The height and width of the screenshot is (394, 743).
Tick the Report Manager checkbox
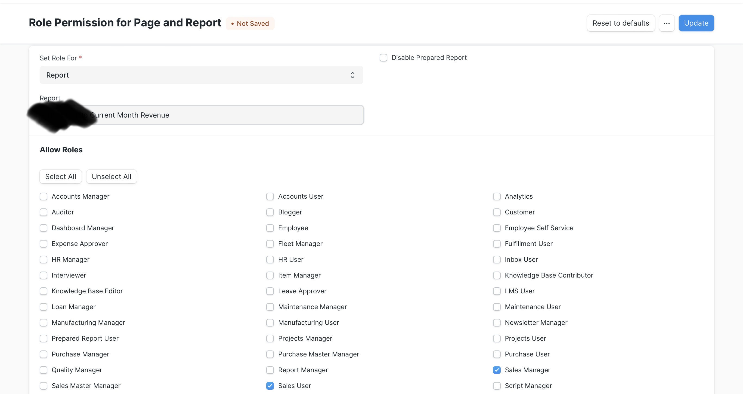[270, 370]
